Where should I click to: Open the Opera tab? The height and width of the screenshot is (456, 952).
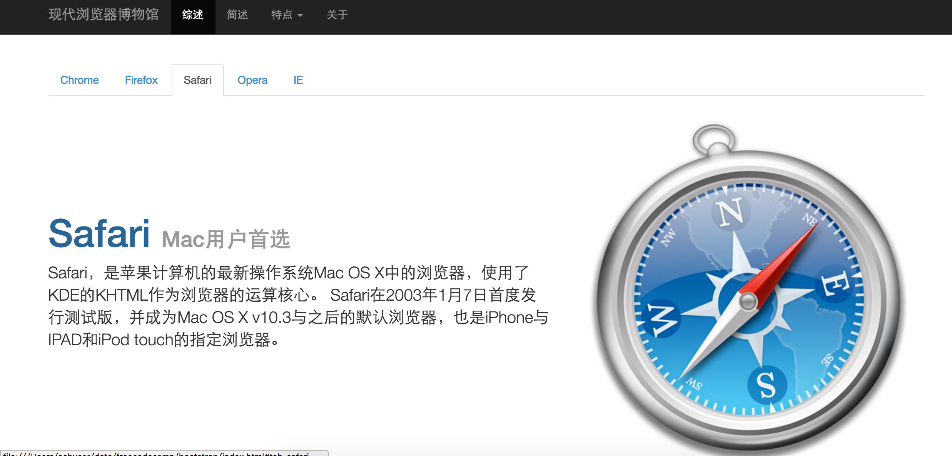(x=252, y=80)
